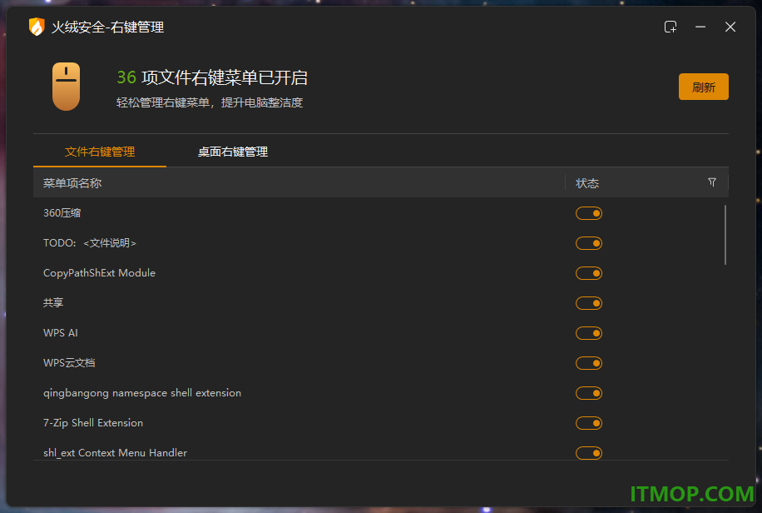This screenshot has height=513, width=762.
Task: Disable the 共享 context menu toggle
Action: [589, 303]
